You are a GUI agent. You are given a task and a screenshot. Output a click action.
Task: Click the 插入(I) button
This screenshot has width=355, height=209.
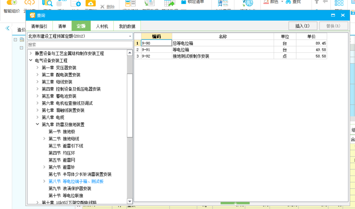pos(303,26)
